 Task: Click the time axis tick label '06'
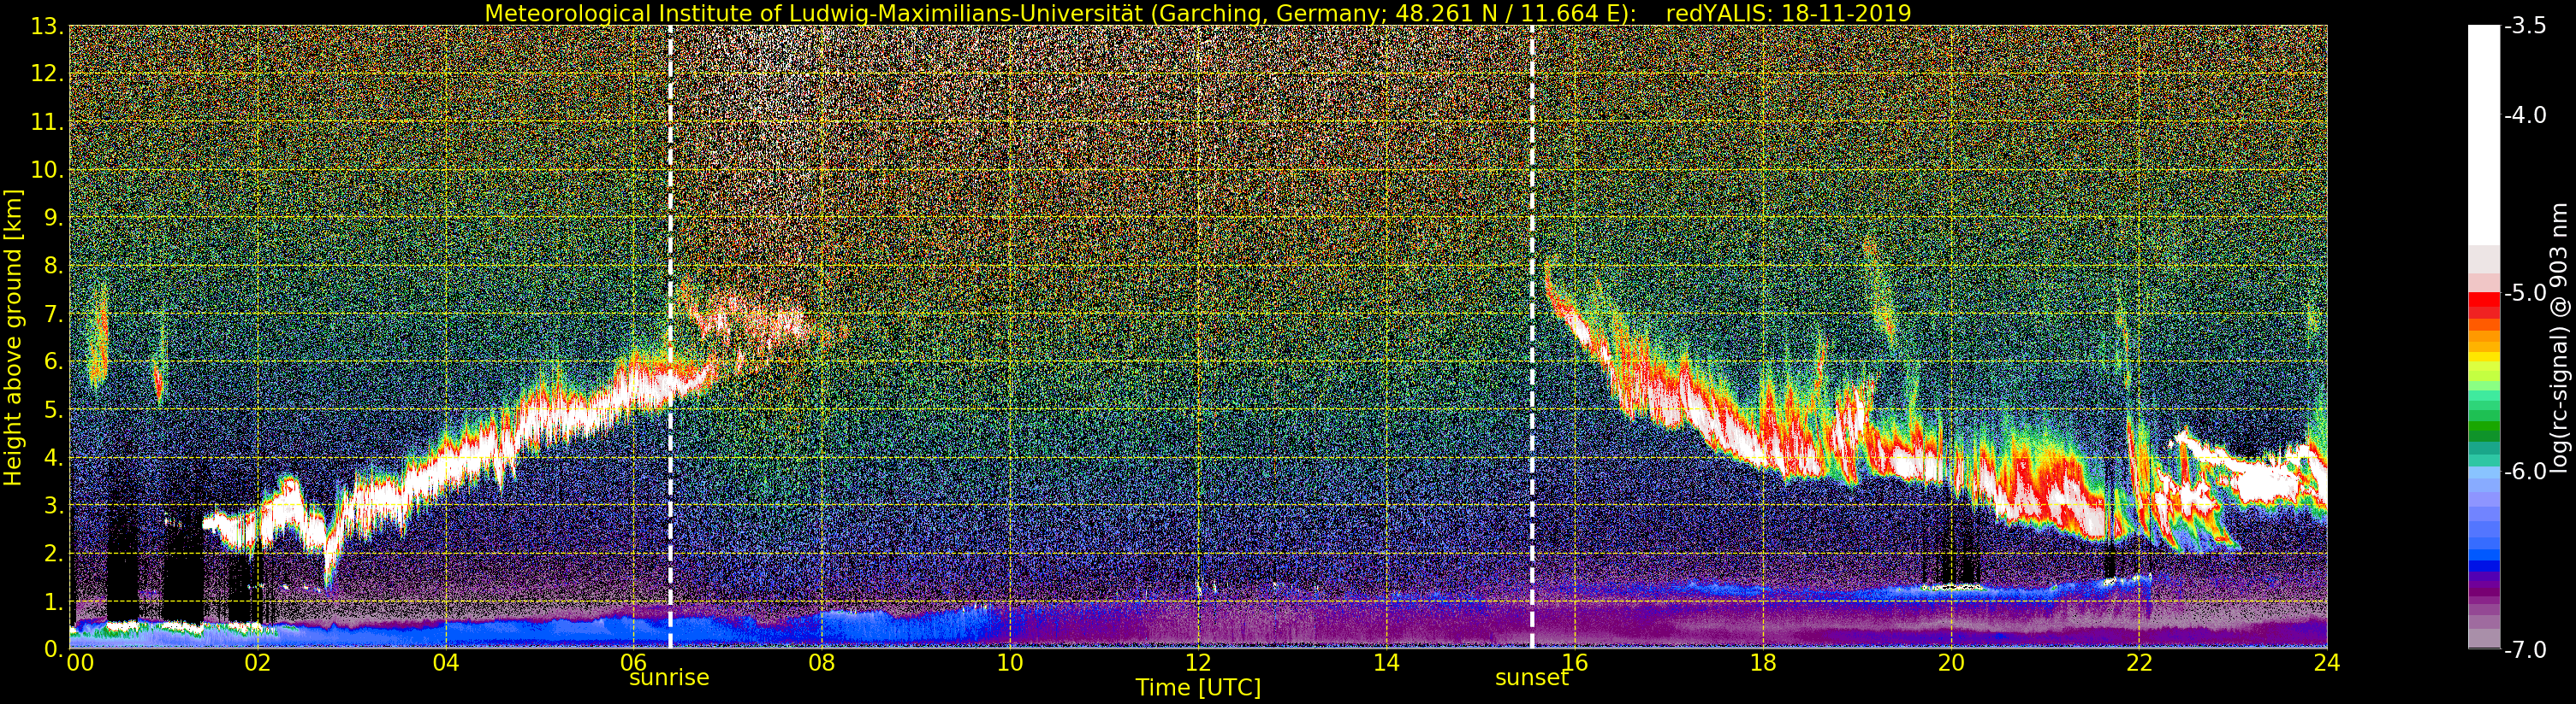tap(634, 663)
